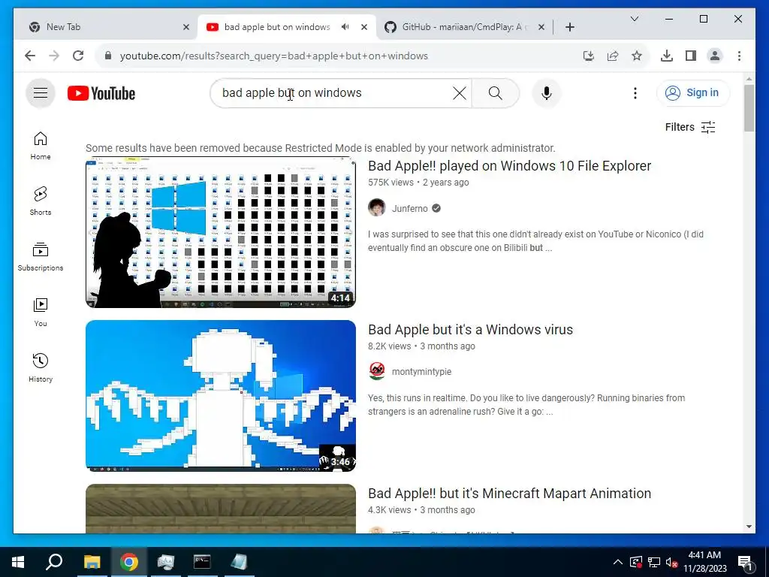Image resolution: width=769 pixels, height=577 pixels.
Task: Expand the tab search dropdown chevron
Action: click(634, 19)
